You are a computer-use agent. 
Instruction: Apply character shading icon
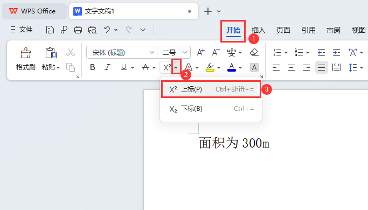[x=254, y=67]
